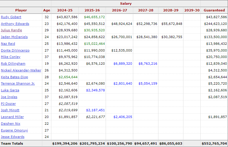Select Josh Minott's italic $2,019,699 salary

click(x=68, y=110)
